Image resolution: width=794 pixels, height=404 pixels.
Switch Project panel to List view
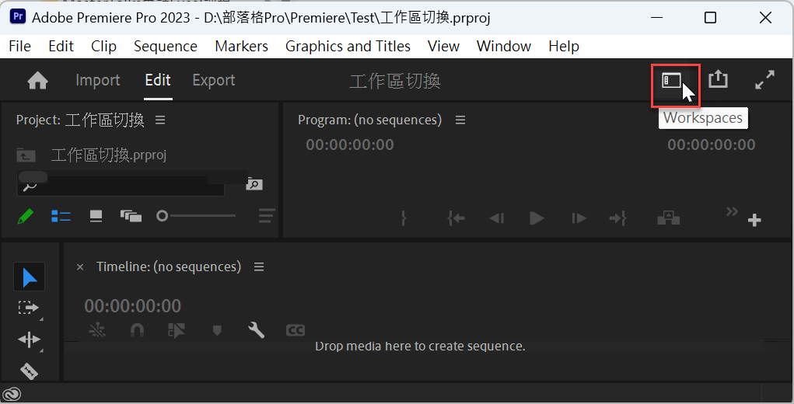(61, 217)
